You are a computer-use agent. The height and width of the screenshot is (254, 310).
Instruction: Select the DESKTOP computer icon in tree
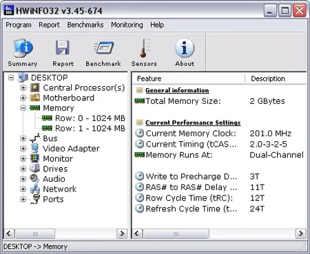click(23, 78)
